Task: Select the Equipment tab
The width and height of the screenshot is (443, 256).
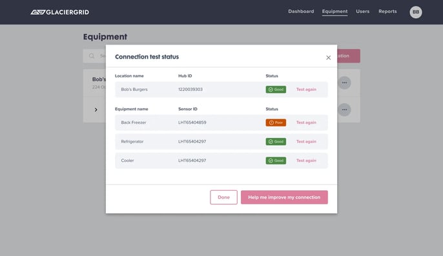Action: 335,12
